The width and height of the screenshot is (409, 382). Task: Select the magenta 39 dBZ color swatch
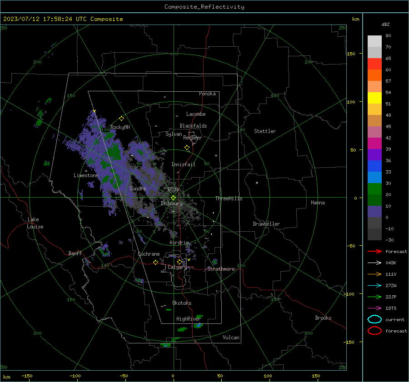coord(374,143)
